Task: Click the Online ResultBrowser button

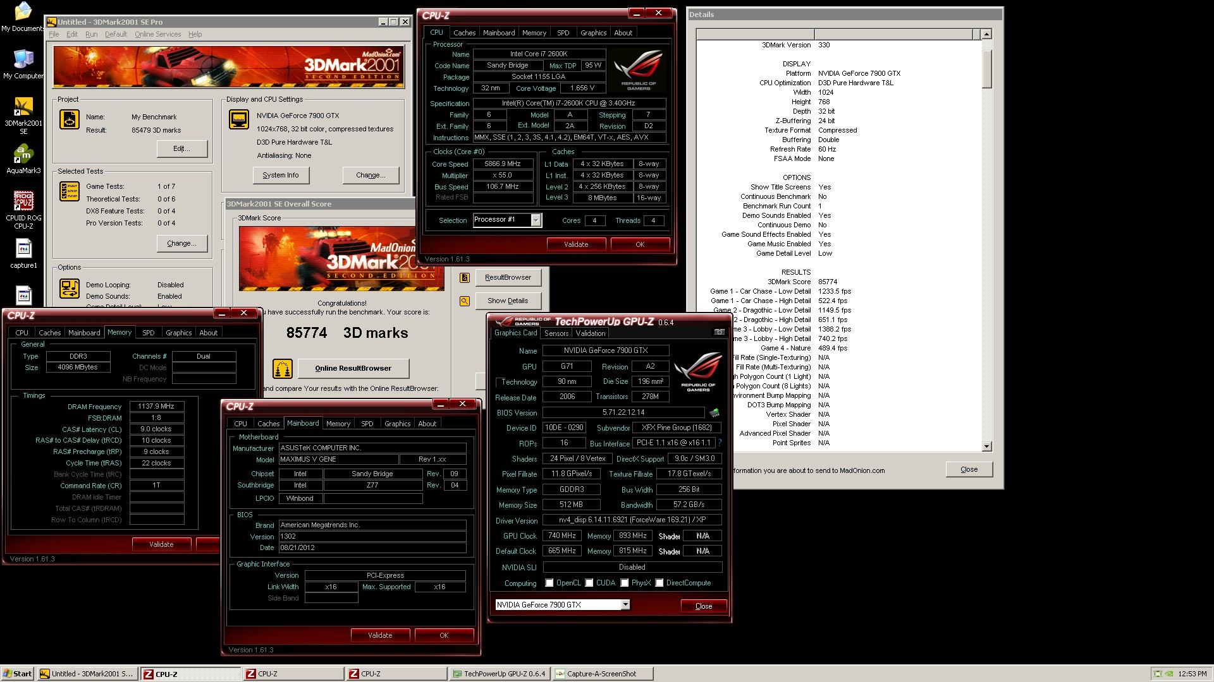Action: (353, 368)
